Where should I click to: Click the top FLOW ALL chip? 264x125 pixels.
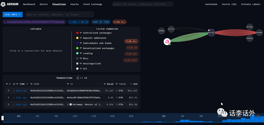click(120, 22)
